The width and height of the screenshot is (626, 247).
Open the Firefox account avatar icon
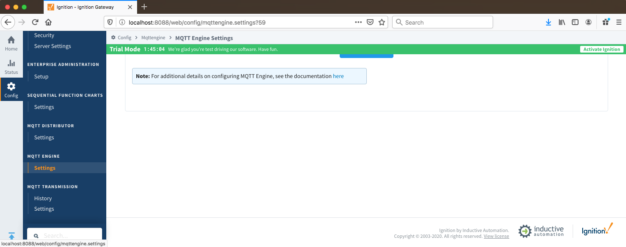click(588, 22)
